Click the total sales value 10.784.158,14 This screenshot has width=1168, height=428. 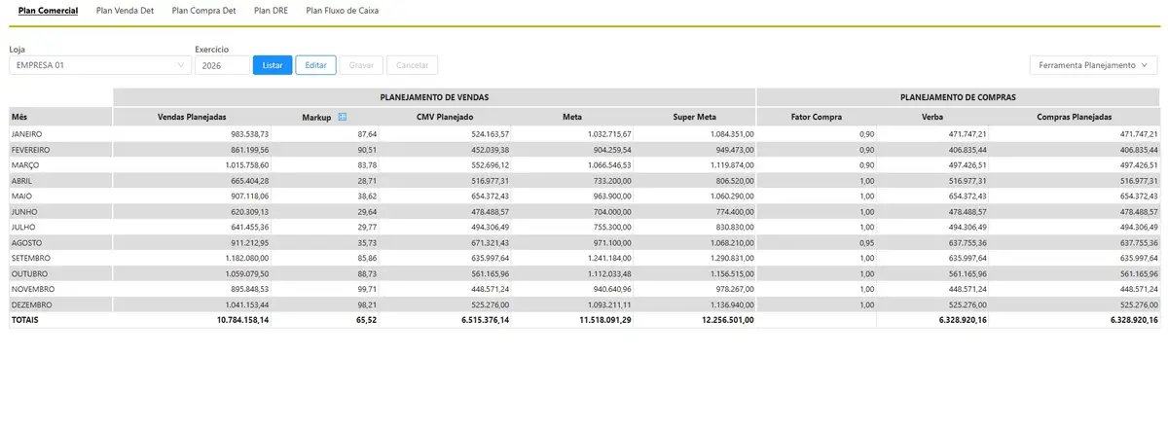pyautogui.click(x=243, y=319)
